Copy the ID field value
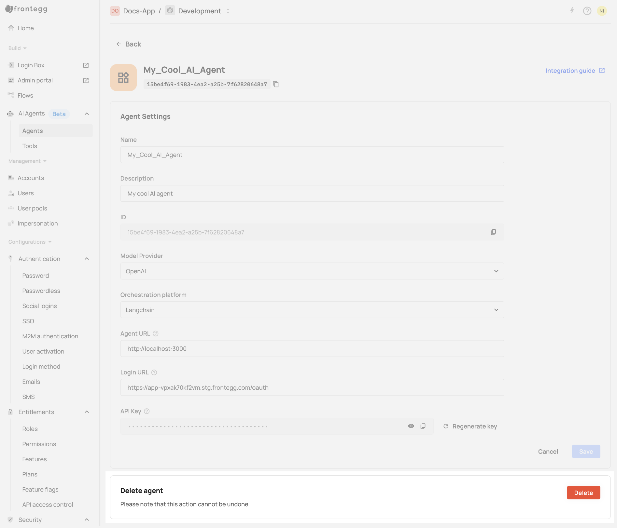 493,232
